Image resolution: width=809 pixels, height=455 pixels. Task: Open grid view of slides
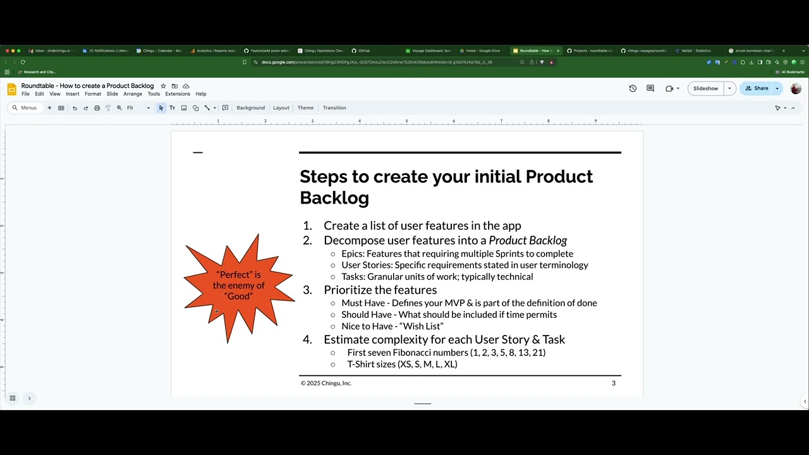tap(12, 398)
